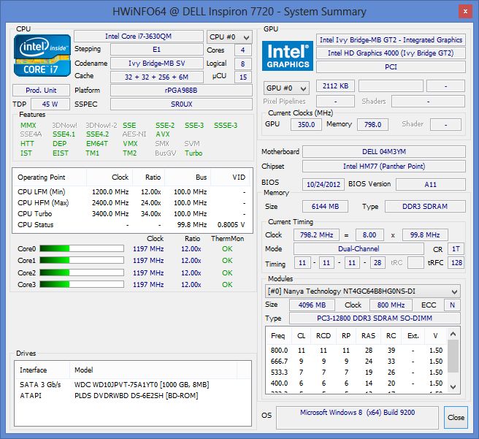Open the GPU #0 selector dropdown

pos(286,88)
